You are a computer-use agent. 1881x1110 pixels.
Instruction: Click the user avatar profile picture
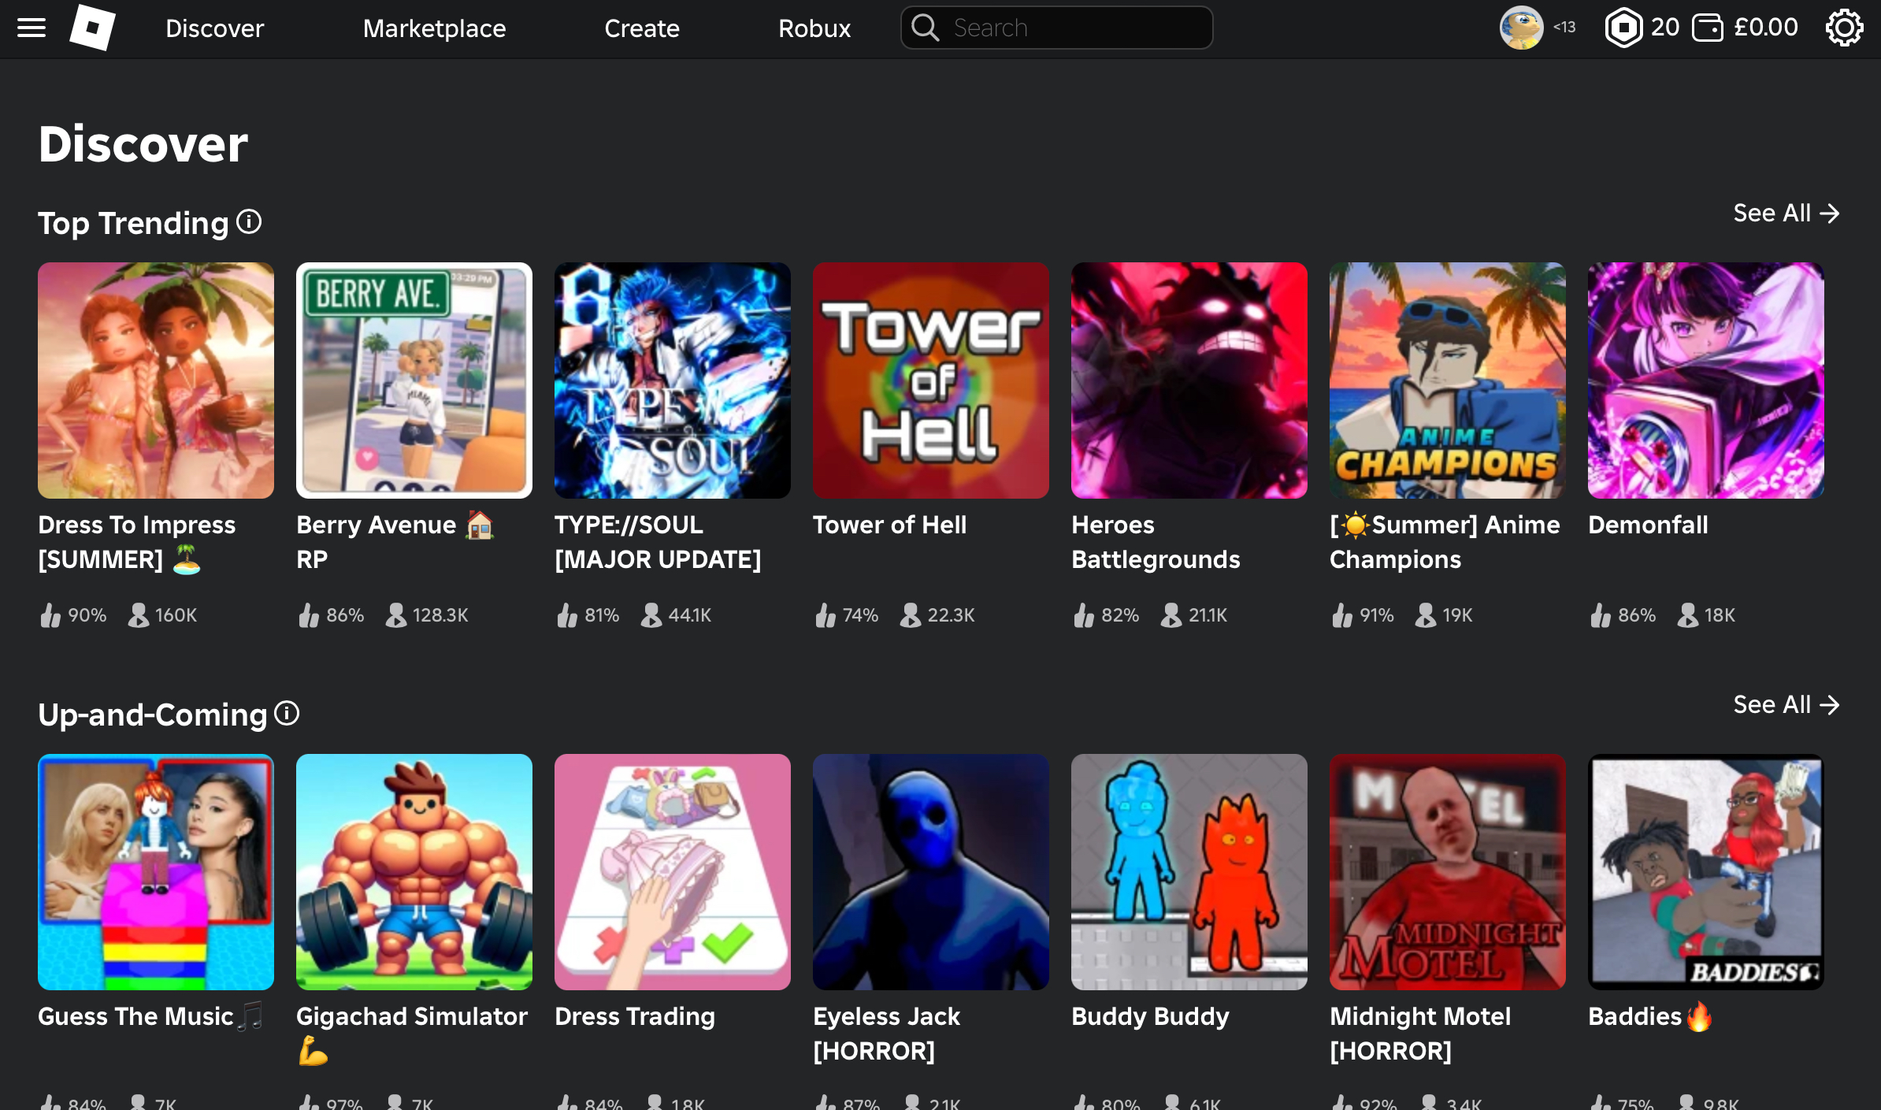click(1521, 28)
